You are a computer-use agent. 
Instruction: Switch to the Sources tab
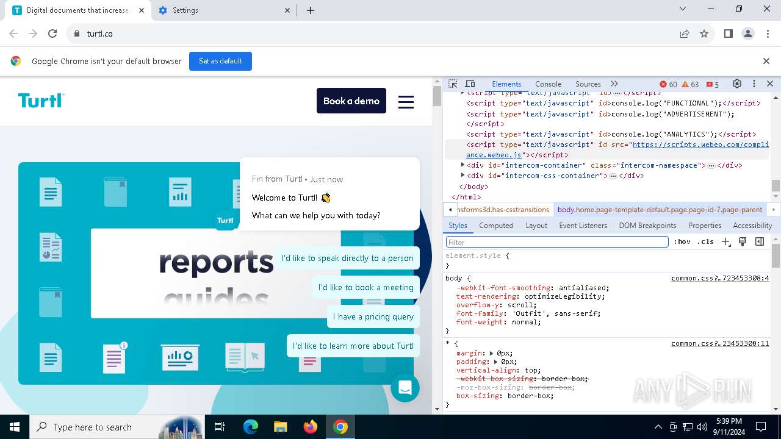click(x=588, y=84)
